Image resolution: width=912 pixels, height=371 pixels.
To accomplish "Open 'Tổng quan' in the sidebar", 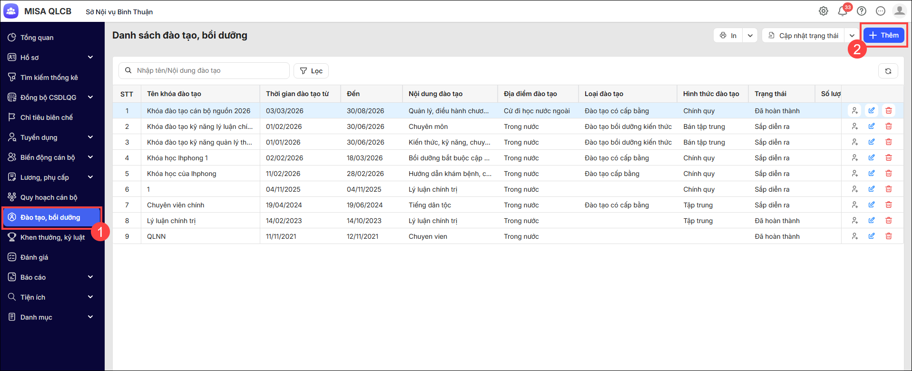I will [x=37, y=38].
